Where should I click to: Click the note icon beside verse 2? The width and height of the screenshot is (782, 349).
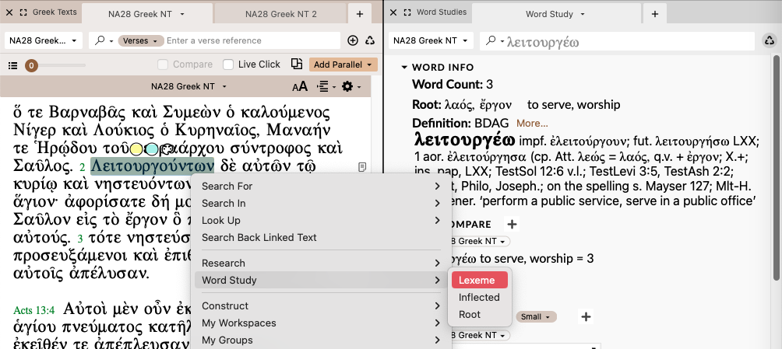tap(362, 167)
